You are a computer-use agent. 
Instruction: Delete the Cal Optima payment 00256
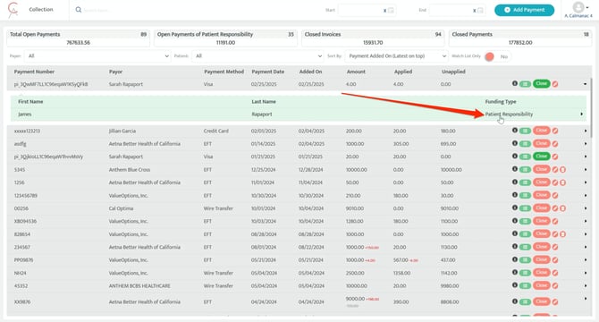tap(562, 208)
